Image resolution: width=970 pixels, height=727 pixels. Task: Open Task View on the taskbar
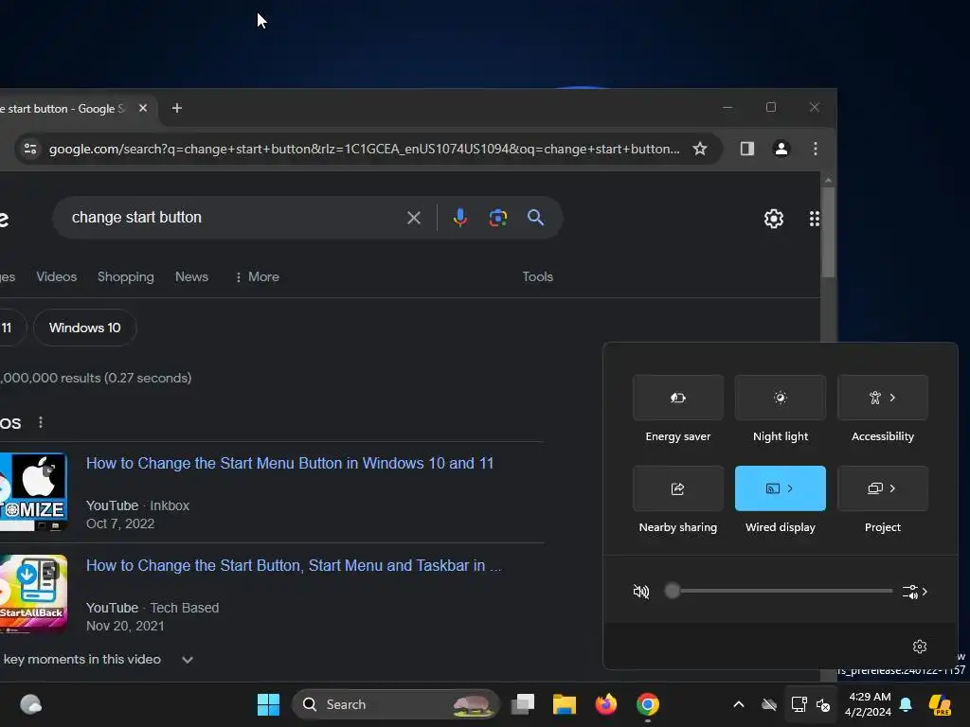pyautogui.click(x=523, y=704)
